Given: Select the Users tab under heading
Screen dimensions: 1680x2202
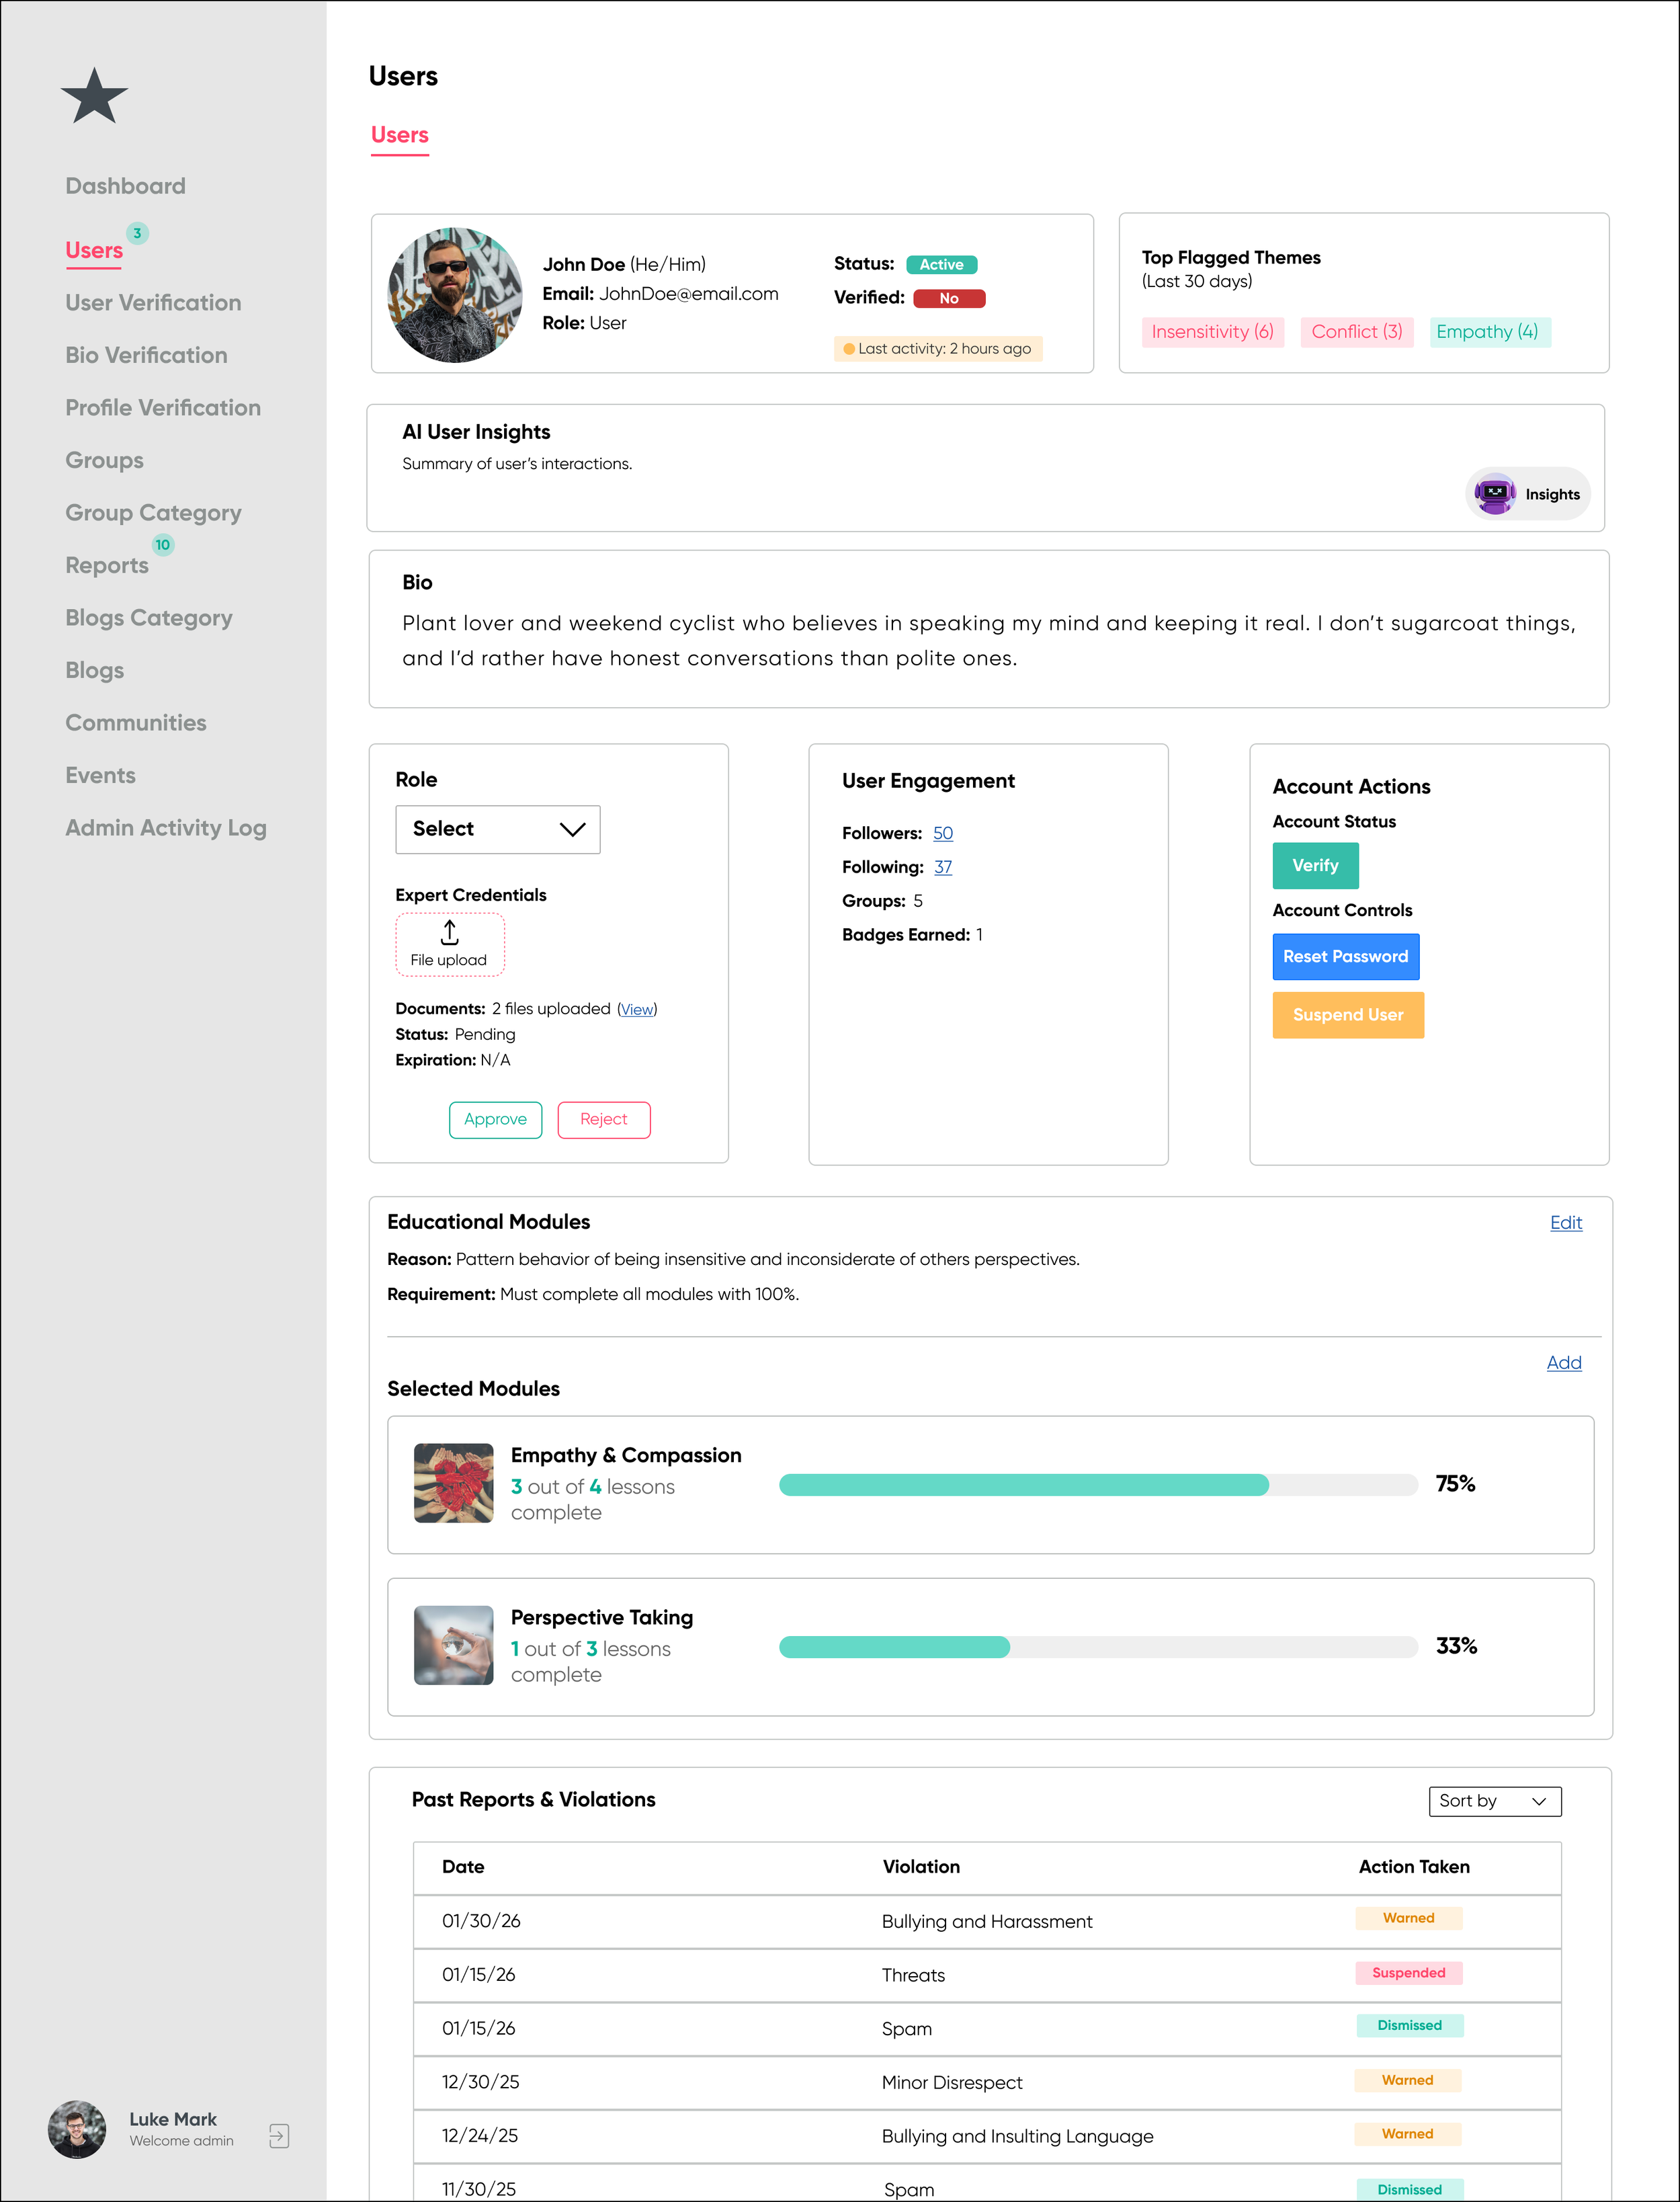Looking at the screenshot, I should (x=399, y=135).
